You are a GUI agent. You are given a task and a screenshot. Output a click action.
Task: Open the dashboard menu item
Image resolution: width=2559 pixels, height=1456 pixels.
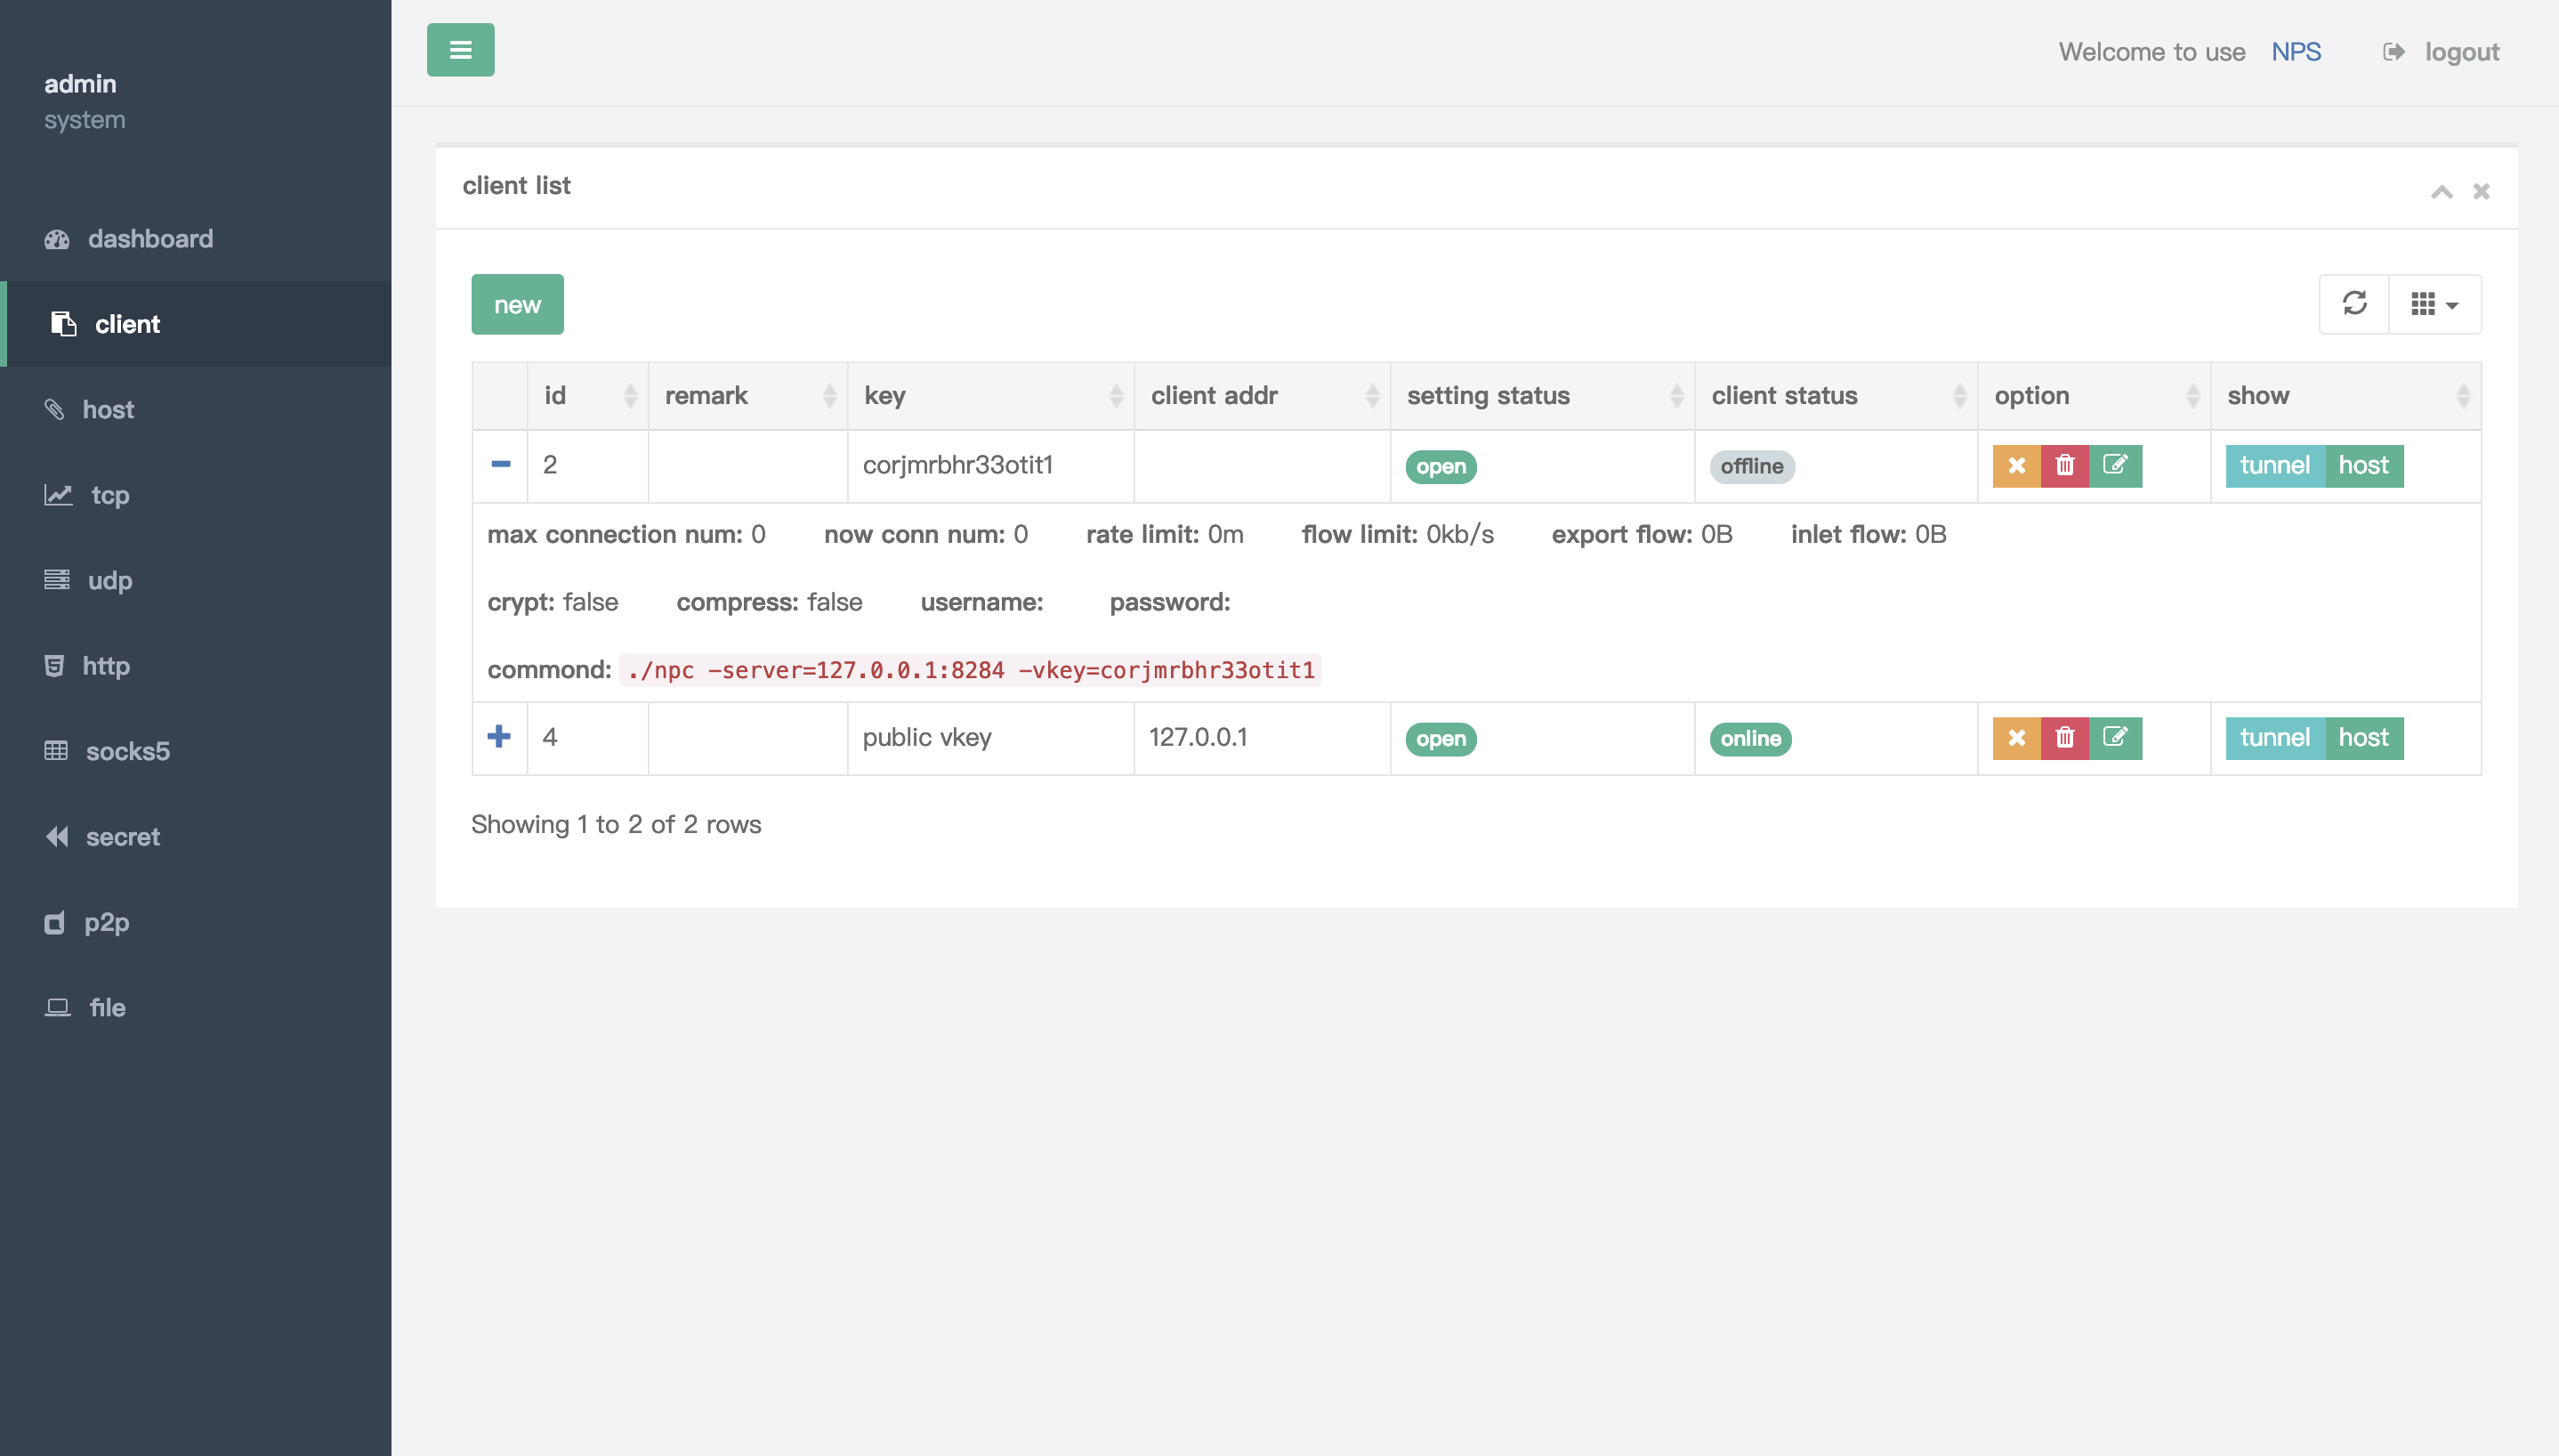(150, 239)
